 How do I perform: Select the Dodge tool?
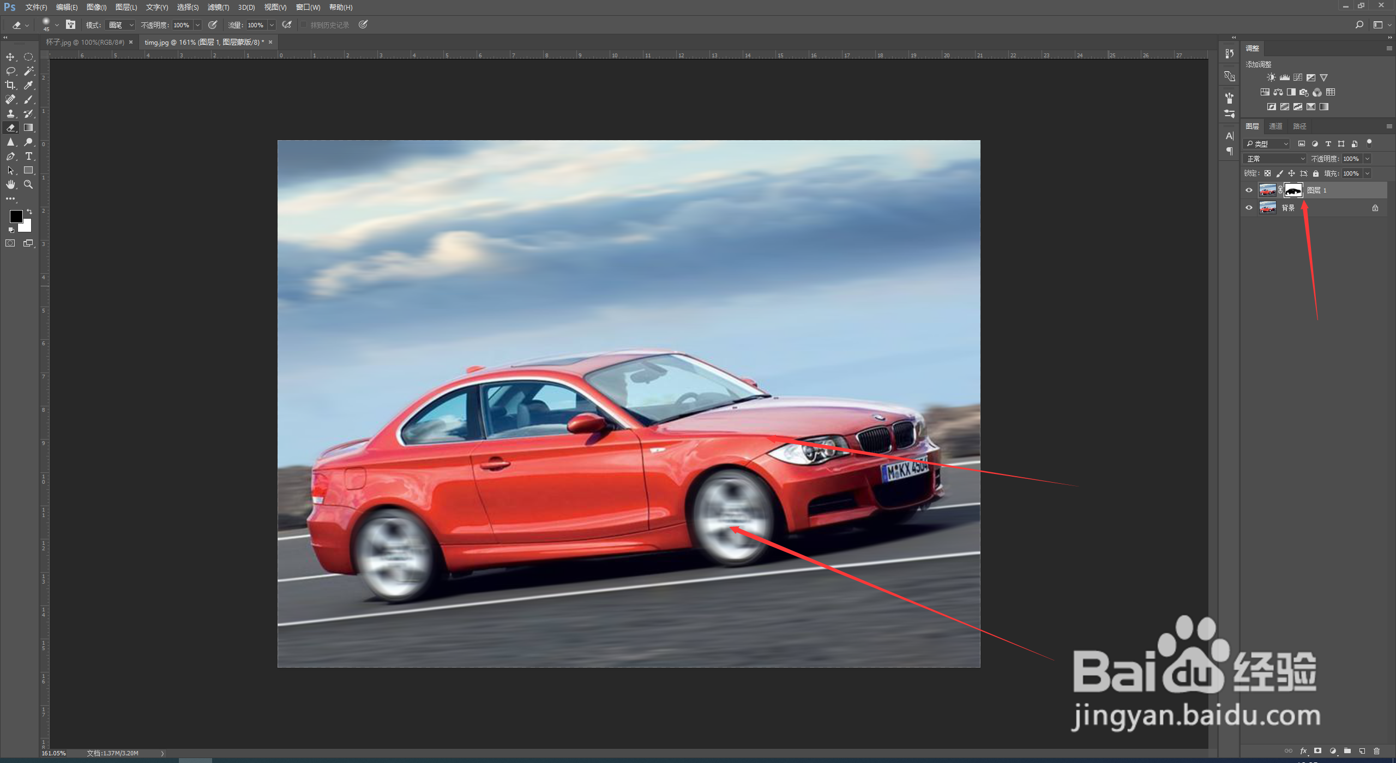(28, 142)
